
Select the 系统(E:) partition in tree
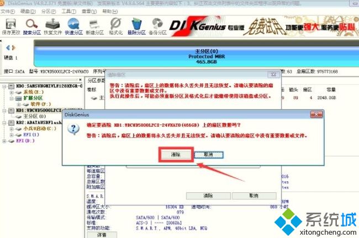(x=34, y=92)
